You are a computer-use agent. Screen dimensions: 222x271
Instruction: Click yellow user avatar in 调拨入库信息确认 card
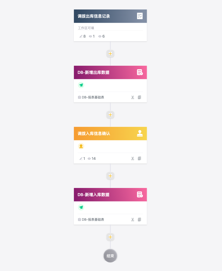(81, 146)
